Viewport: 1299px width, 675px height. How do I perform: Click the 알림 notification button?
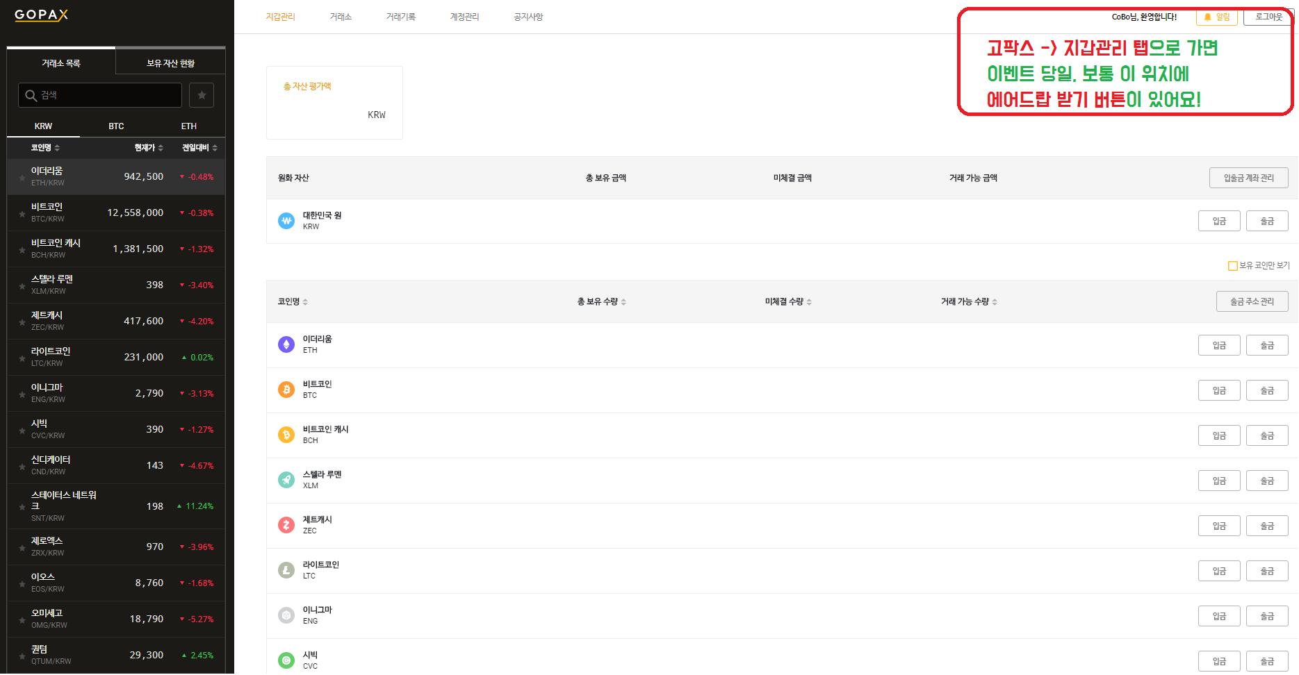click(1216, 17)
